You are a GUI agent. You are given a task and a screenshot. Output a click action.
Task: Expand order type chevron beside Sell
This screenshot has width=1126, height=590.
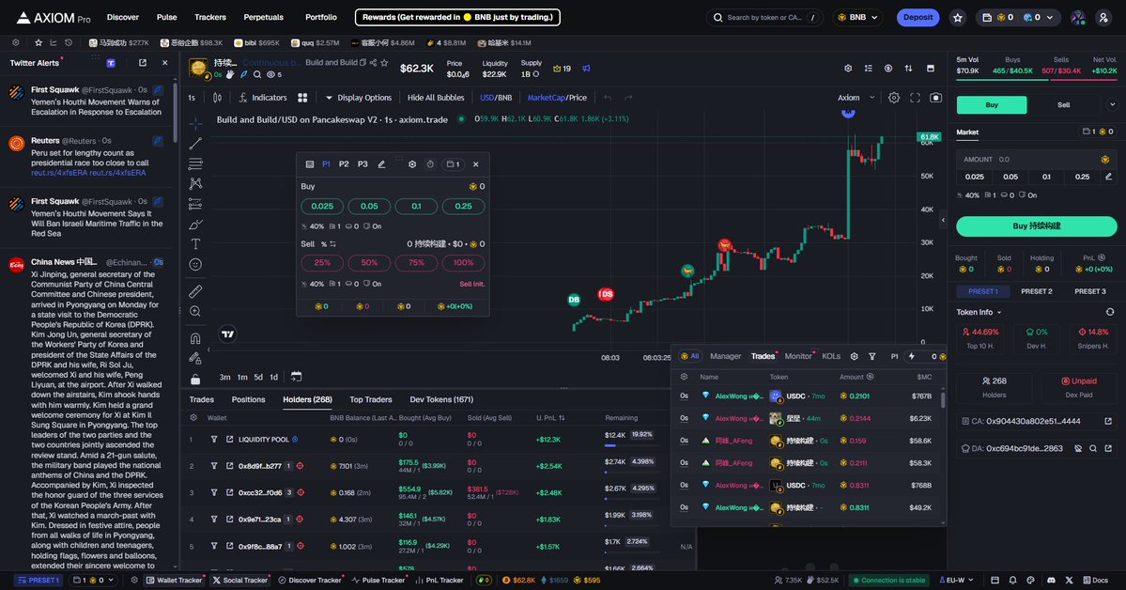click(1112, 105)
